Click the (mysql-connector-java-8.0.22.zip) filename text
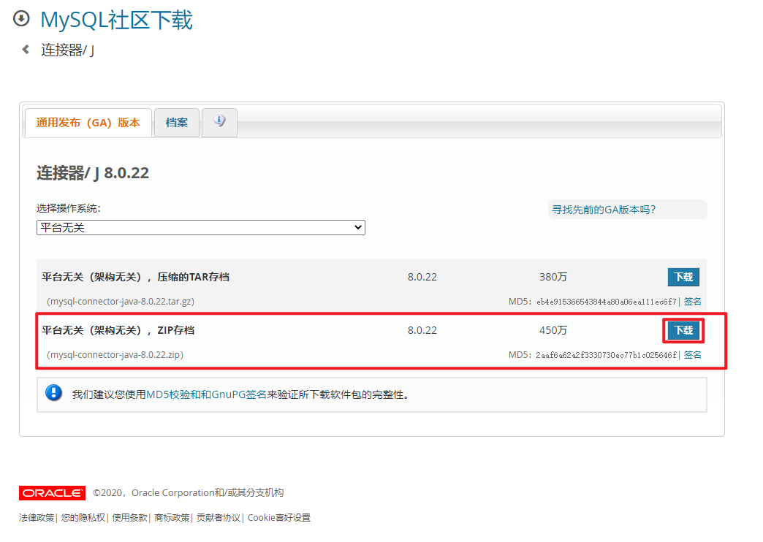The height and width of the screenshot is (542, 763). (115, 355)
